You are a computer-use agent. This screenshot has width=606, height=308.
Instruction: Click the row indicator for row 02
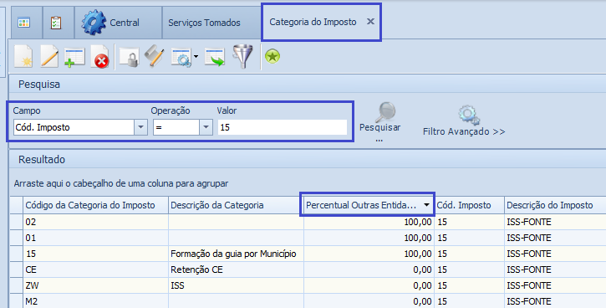[x=16, y=222]
